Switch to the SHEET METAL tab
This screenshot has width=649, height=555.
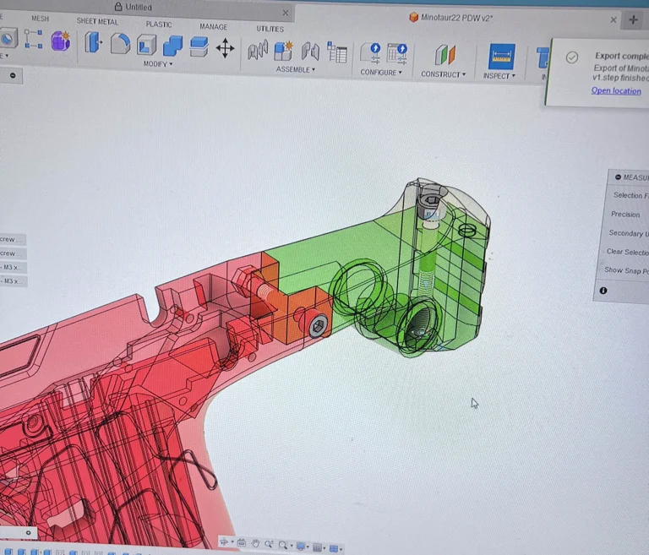point(97,21)
